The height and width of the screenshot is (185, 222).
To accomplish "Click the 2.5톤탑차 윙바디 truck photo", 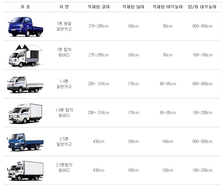I will coord(25,171).
